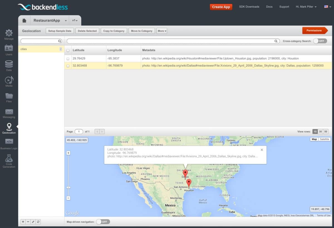Image resolution: width=334 pixels, height=228 pixels.
Task: Open the Files folder icon
Action: [9, 96]
